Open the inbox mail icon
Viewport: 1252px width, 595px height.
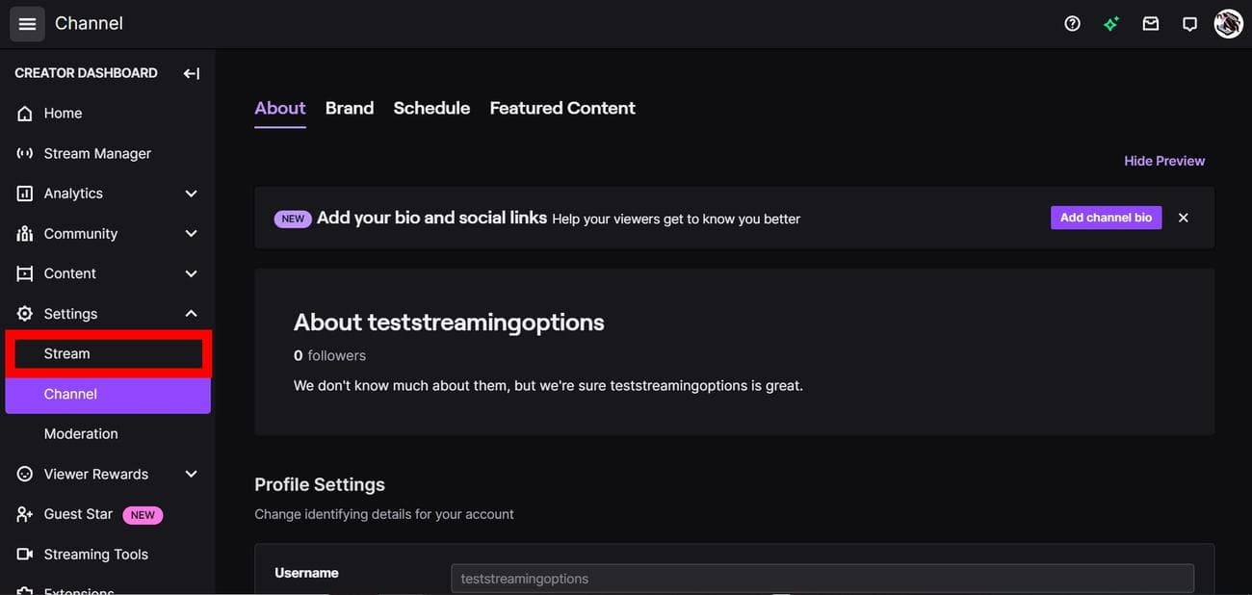(x=1150, y=24)
